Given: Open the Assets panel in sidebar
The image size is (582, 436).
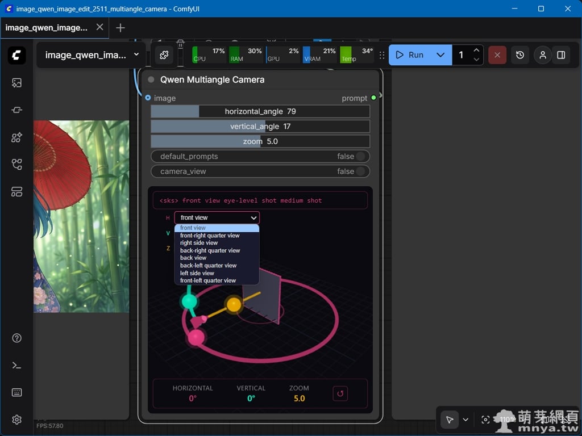Looking at the screenshot, I should point(16,83).
